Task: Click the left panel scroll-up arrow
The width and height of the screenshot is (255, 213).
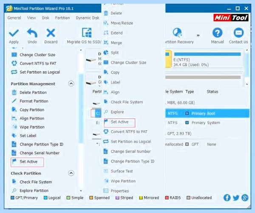Action: click(x=81, y=50)
